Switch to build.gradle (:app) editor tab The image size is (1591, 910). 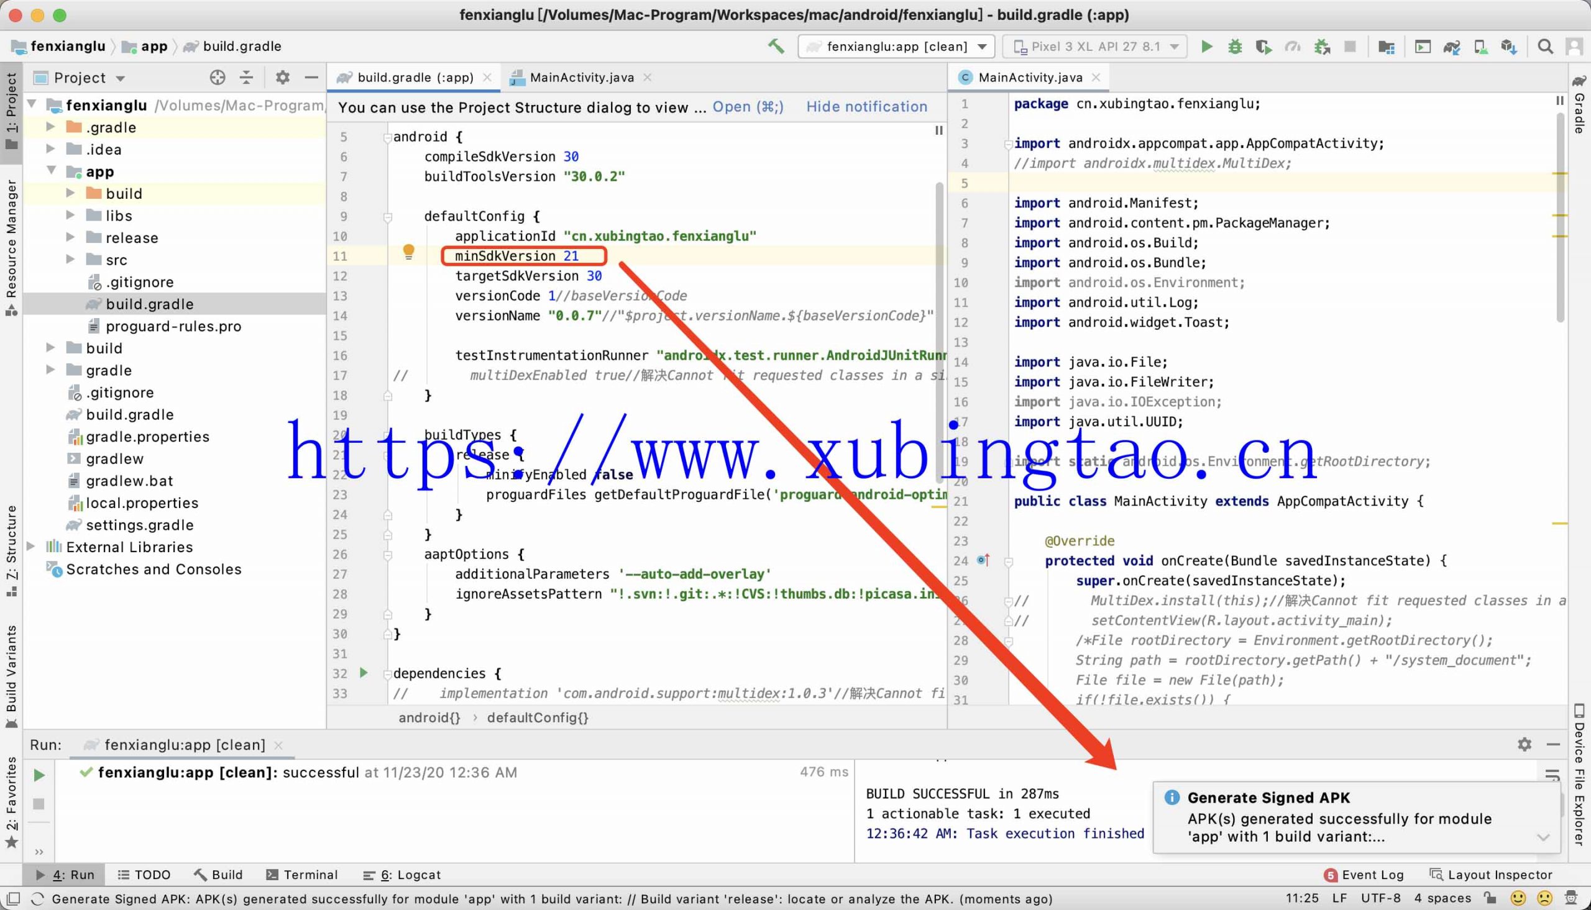click(x=414, y=77)
